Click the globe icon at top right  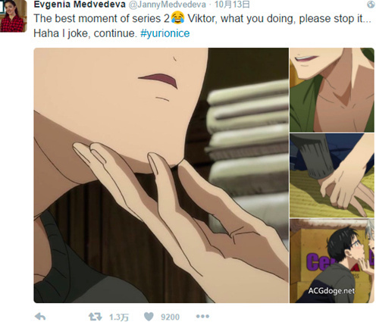pos(371,5)
